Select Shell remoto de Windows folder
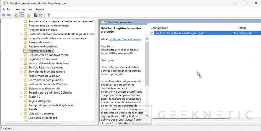Screen dimensions: 261x131 44,76
